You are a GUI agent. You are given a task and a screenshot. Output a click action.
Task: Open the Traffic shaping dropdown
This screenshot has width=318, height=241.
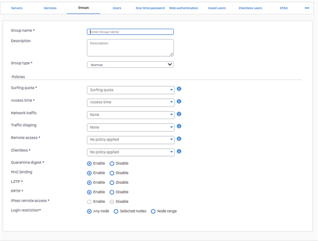(131, 128)
